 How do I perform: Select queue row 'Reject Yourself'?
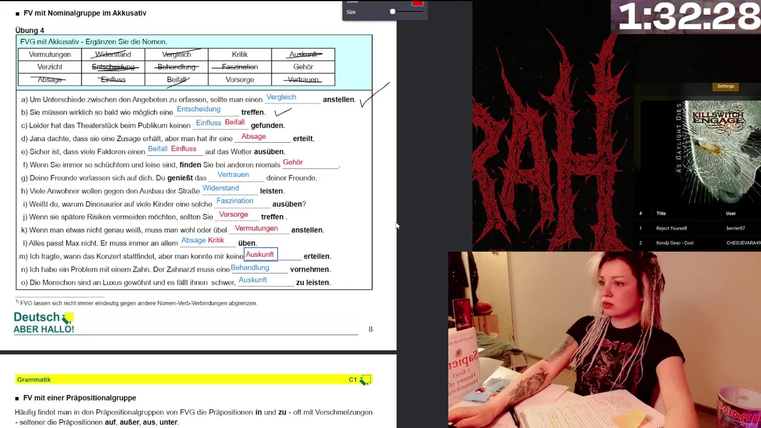(x=697, y=228)
